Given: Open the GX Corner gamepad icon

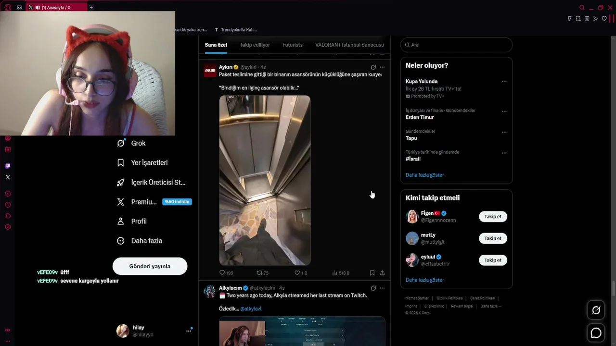Looking at the screenshot, I should pyautogui.click(x=20, y=8).
